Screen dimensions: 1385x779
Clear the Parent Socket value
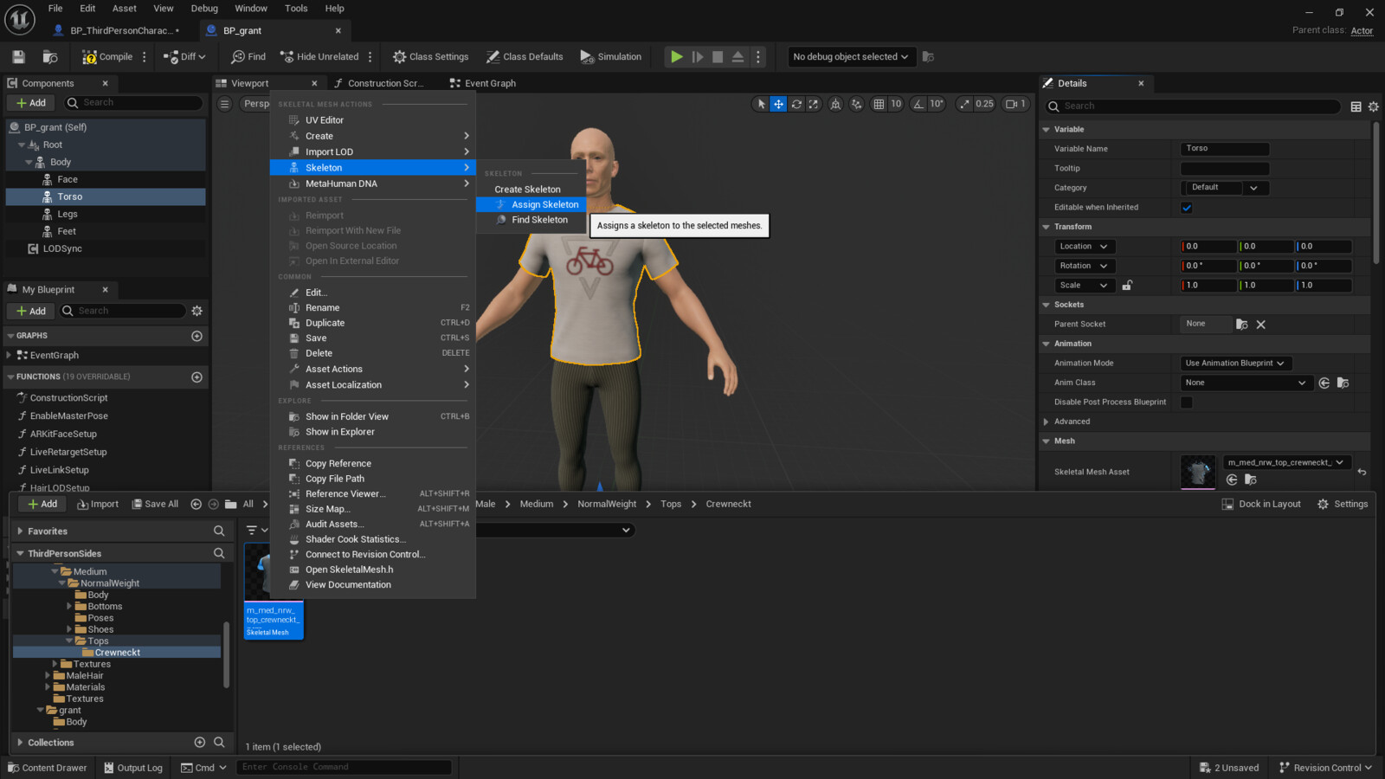click(x=1260, y=325)
